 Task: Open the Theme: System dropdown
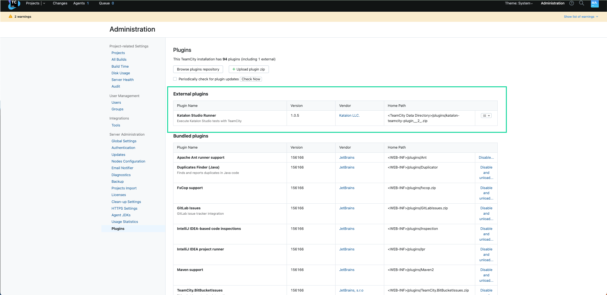[519, 3]
